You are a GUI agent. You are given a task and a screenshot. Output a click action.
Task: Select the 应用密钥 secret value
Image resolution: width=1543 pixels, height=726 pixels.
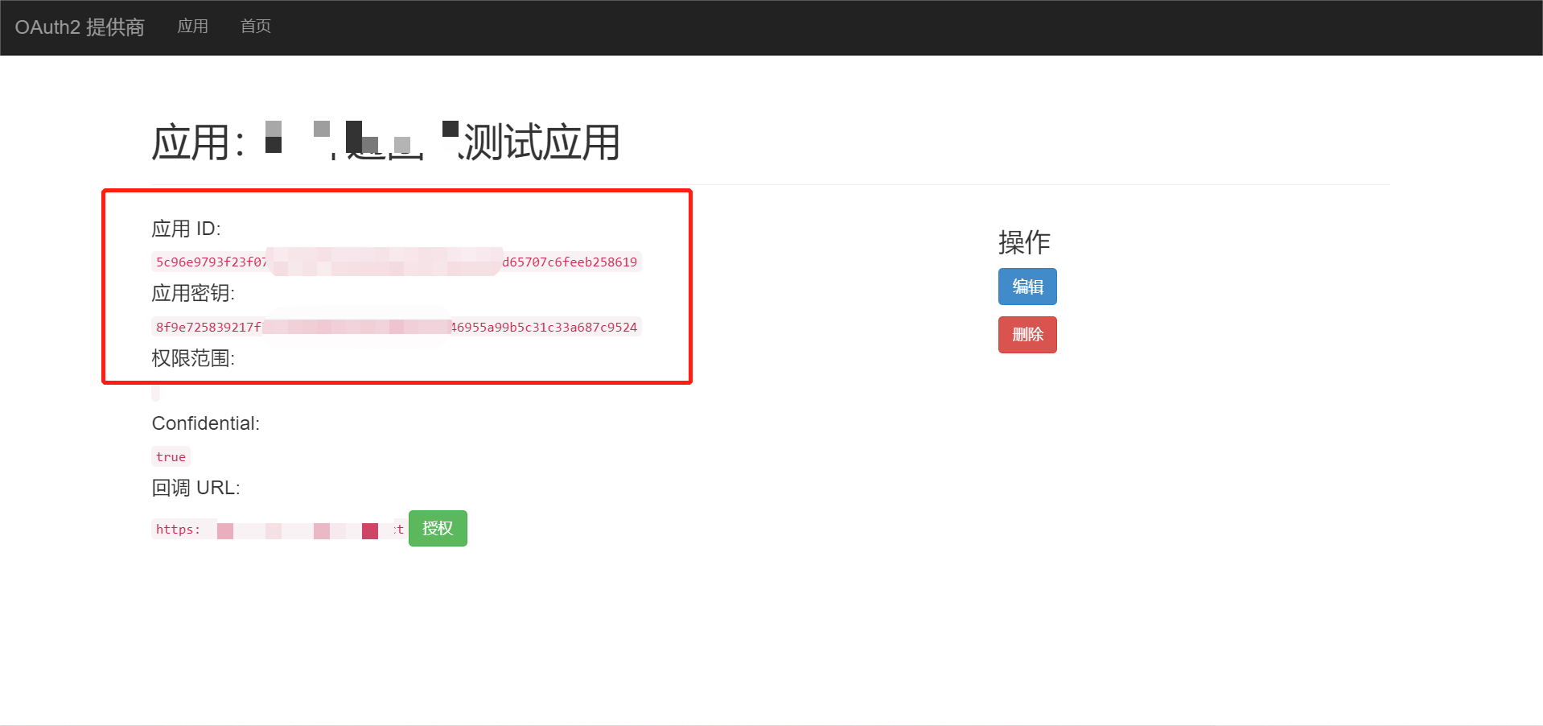397,327
